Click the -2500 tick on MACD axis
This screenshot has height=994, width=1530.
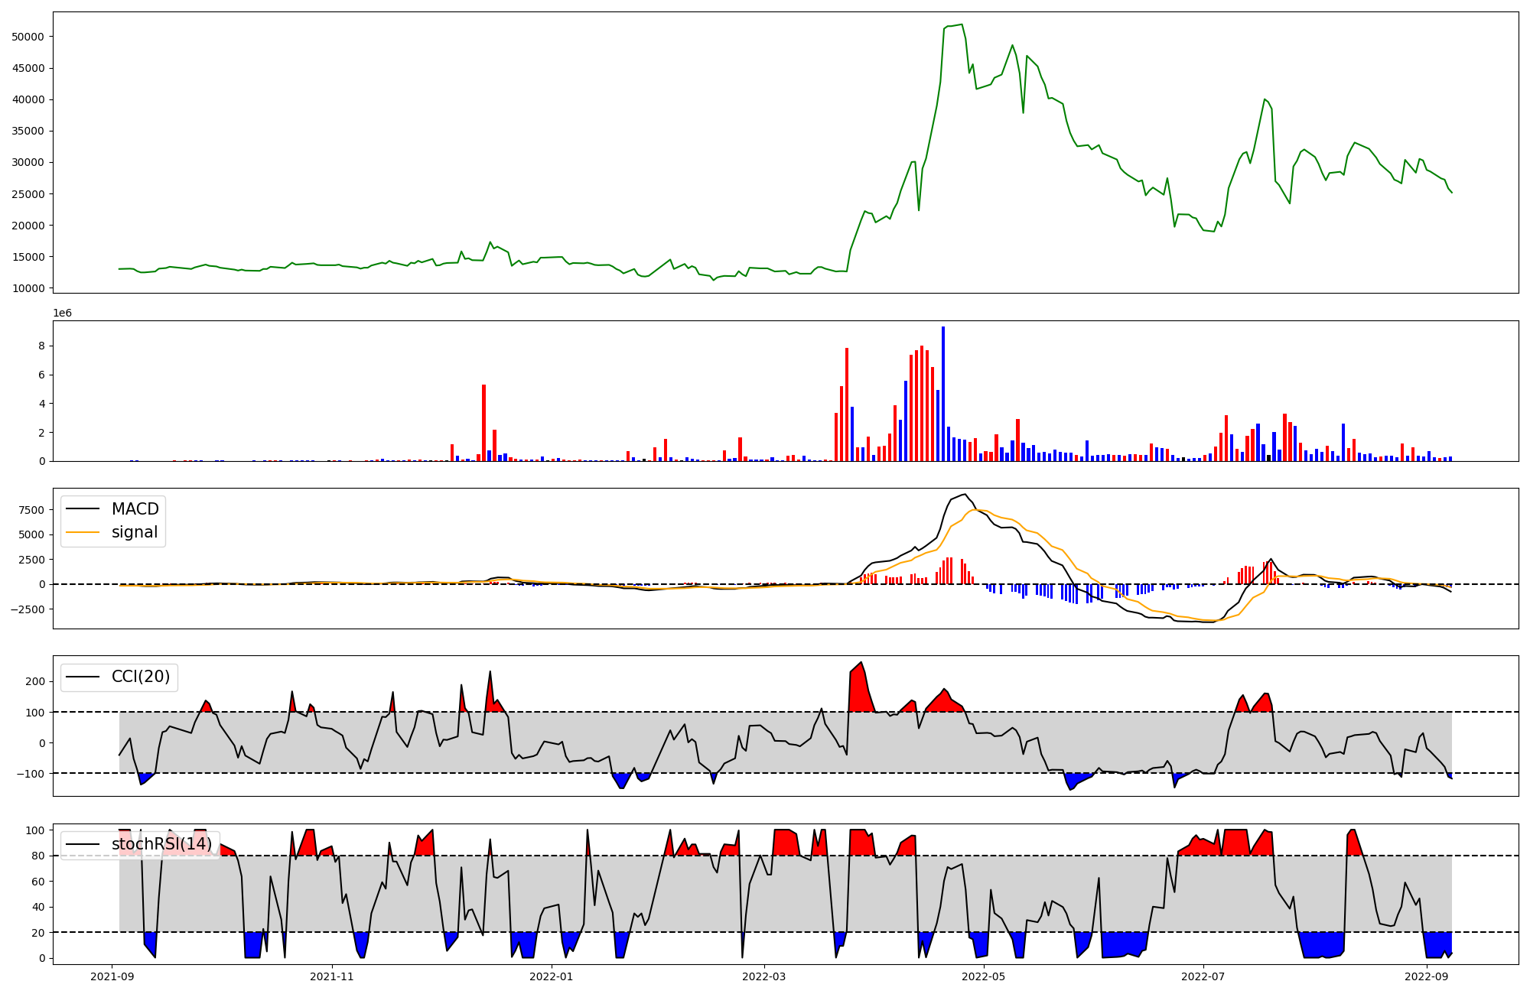(x=28, y=609)
